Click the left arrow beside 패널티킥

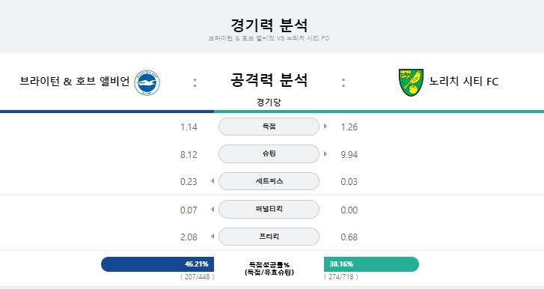(213, 209)
